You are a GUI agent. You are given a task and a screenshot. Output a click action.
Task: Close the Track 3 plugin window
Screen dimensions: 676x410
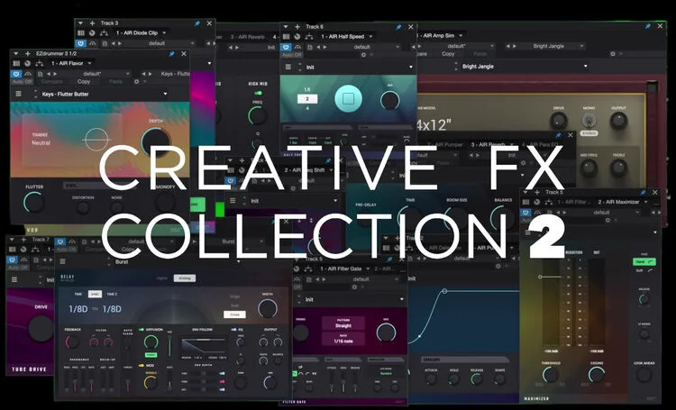pyautogui.click(x=210, y=22)
